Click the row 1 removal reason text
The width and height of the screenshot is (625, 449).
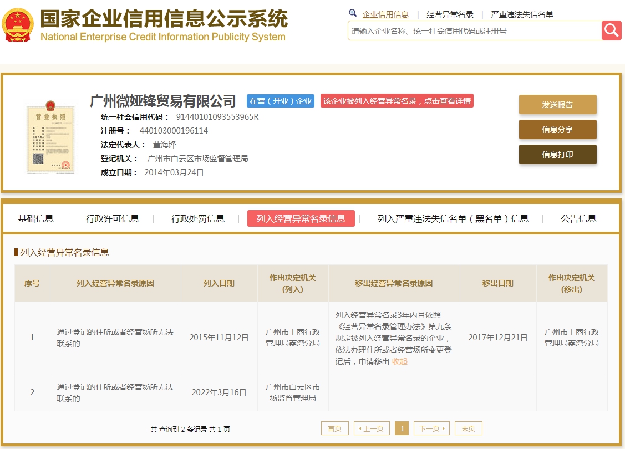[x=393, y=338]
